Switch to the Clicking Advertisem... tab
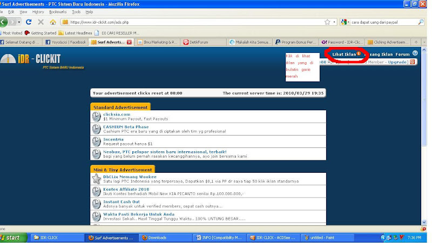Viewport: 432px width, 243px height. click(388, 42)
